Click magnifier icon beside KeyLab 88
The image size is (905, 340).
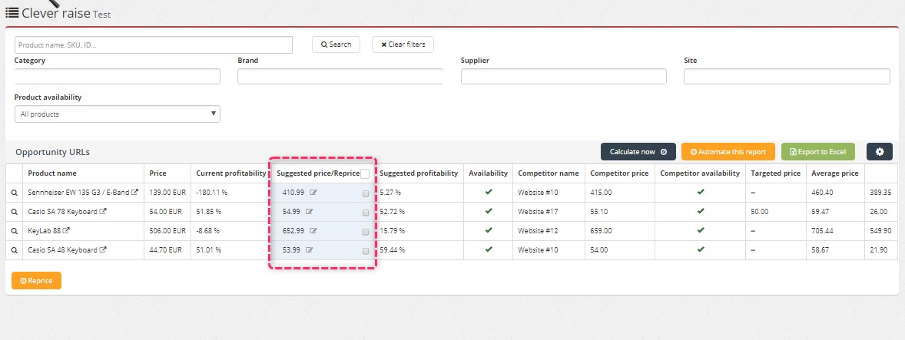(15, 231)
